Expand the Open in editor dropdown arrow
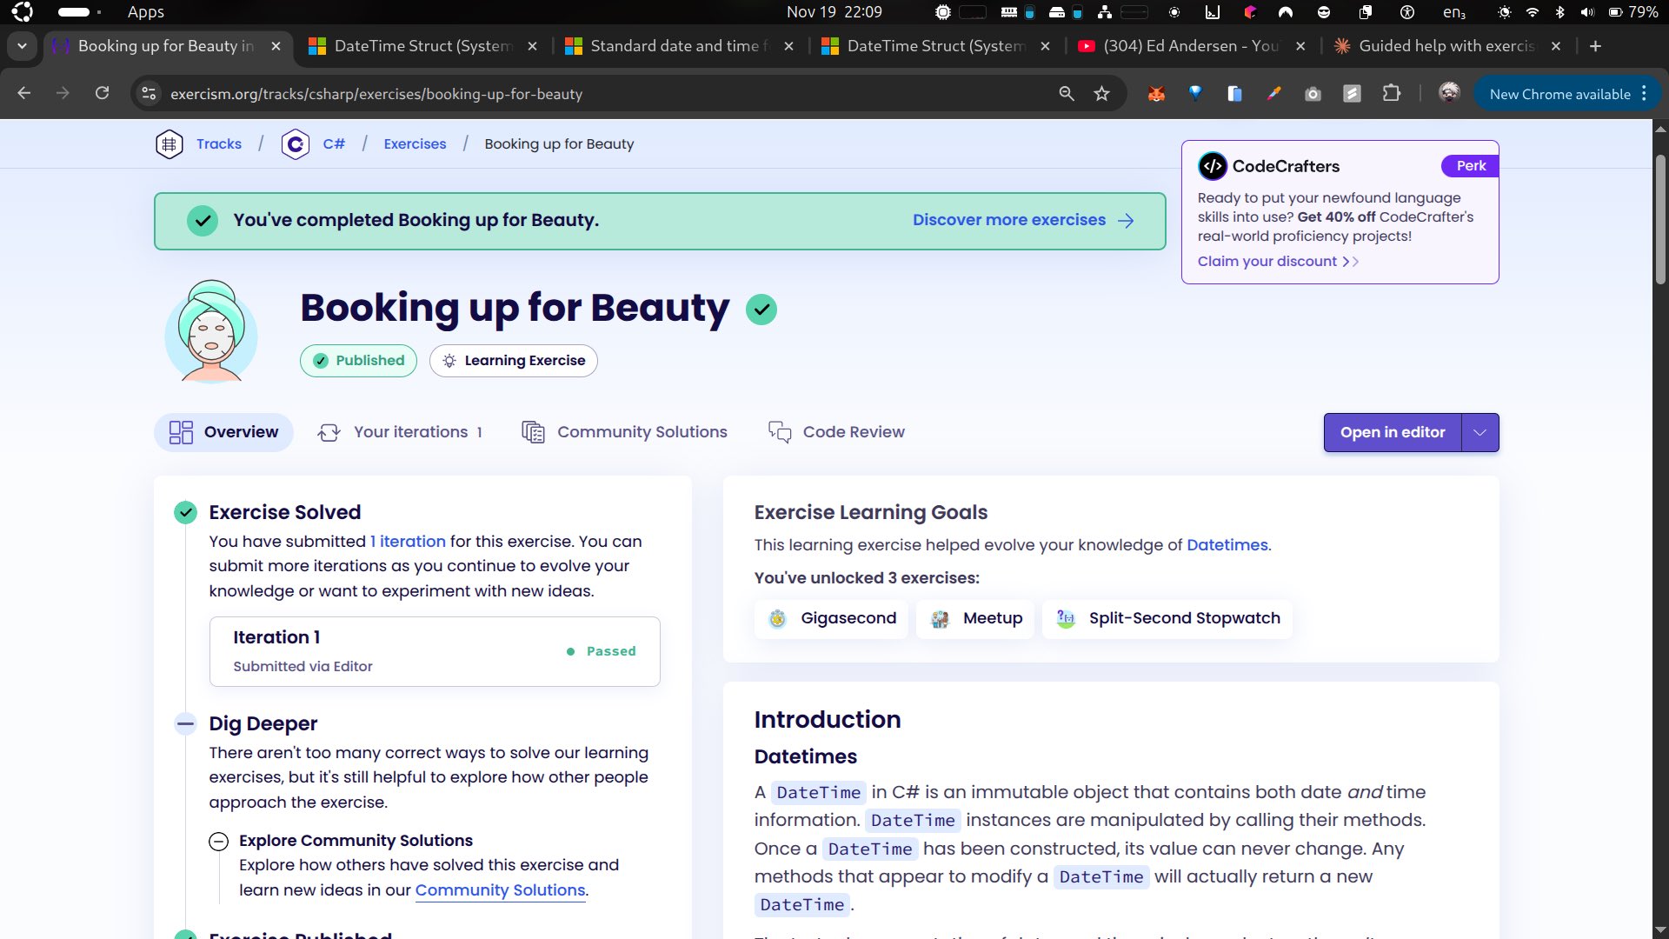This screenshot has width=1669, height=939. click(x=1479, y=432)
